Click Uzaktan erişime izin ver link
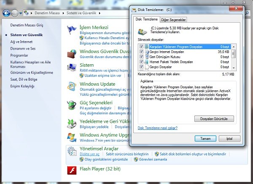The height and width of the screenshot is (184, 253). pyautogui.click(x=103, y=76)
